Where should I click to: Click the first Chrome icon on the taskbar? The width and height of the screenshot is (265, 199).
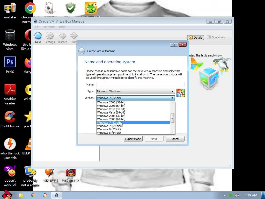(33, 195)
